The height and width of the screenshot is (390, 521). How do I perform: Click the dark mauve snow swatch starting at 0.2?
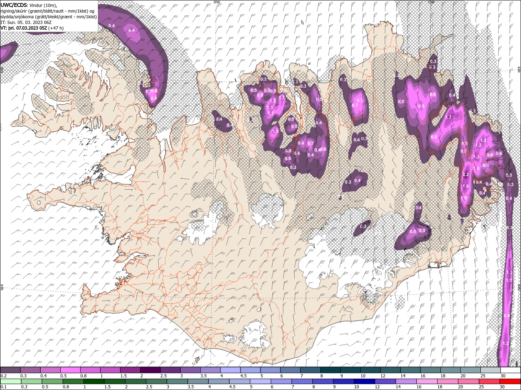pos(10,370)
